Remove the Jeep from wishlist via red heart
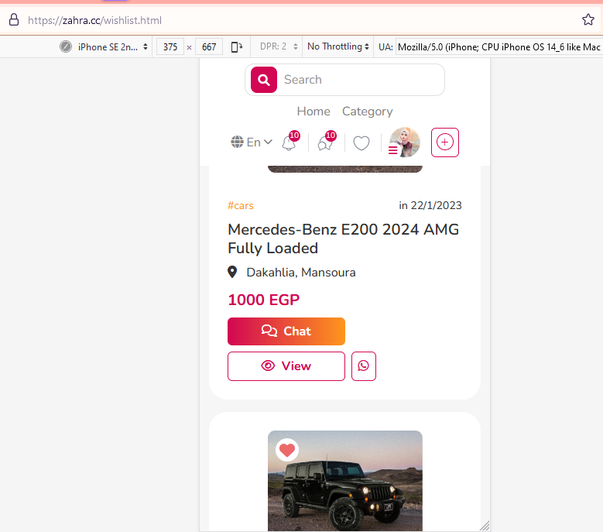 coord(287,450)
